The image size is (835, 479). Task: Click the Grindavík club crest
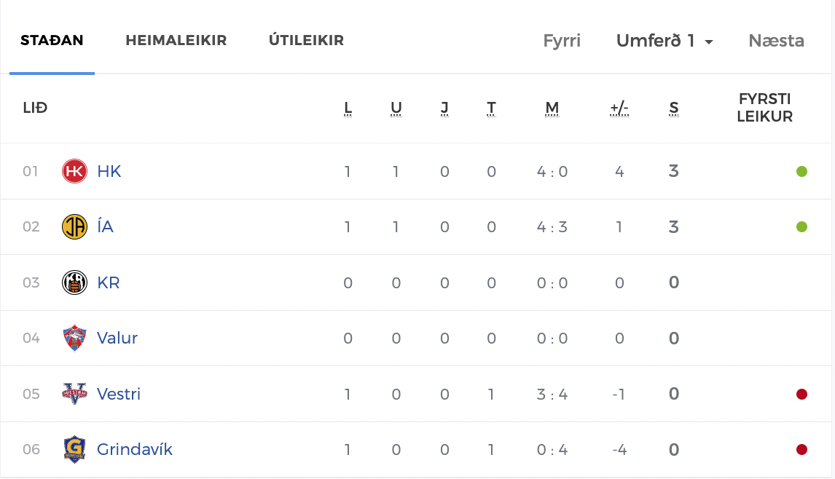(74, 449)
